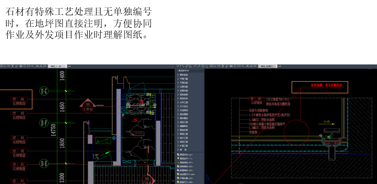Select Linear dimension tool in right toolbar
Screen dimensions: 377x184
[x=179, y=66]
